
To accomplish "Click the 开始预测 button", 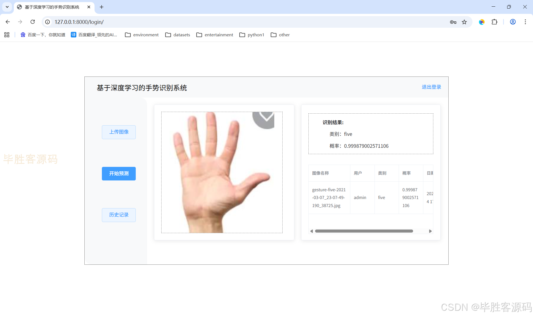I will (x=119, y=174).
